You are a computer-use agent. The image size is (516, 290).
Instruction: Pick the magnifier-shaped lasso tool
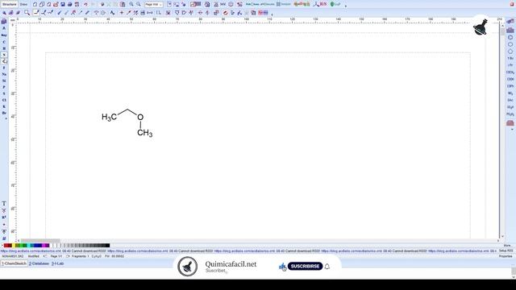pyautogui.click(x=27, y=13)
